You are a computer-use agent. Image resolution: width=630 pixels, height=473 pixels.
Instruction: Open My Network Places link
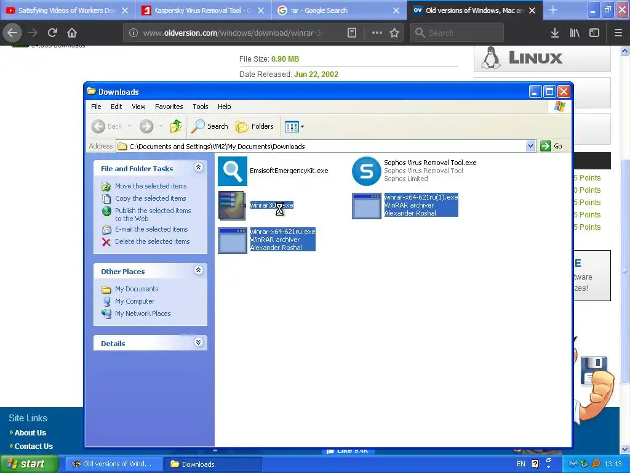143,313
